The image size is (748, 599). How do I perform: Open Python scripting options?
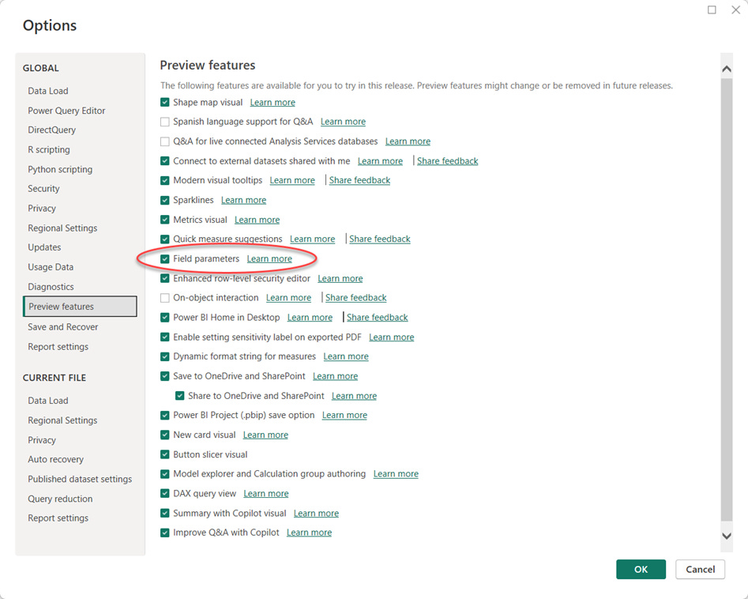point(60,169)
